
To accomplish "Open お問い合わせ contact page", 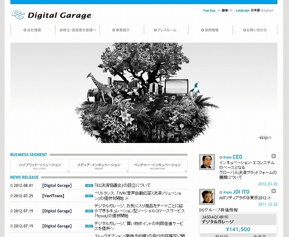I will [255, 30].
